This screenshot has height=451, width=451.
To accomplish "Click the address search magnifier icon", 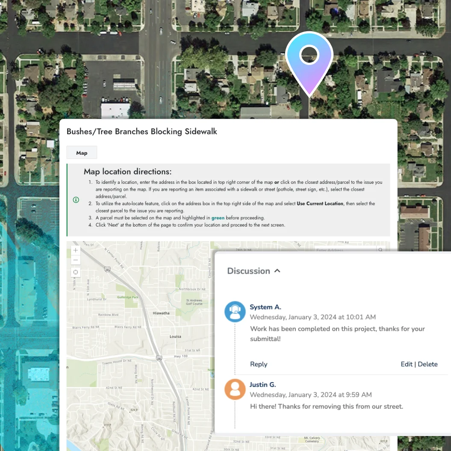I will (380, 250).
